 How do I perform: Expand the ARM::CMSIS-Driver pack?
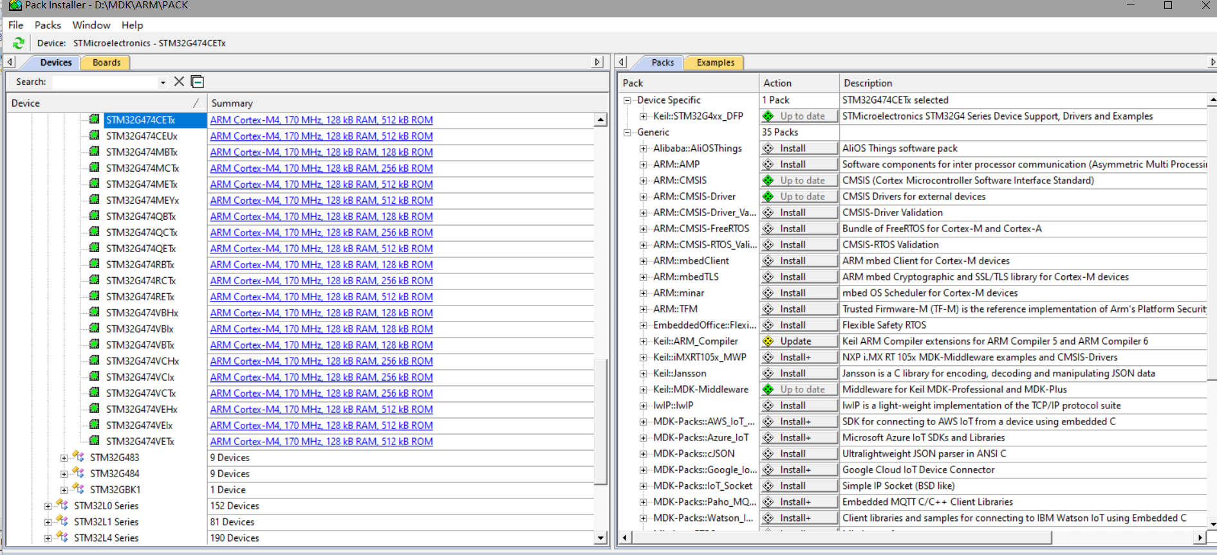click(643, 197)
